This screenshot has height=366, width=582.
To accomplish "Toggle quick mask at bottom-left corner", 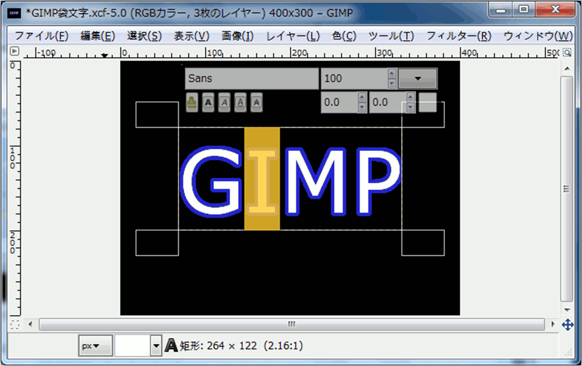I will [x=15, y=324].
